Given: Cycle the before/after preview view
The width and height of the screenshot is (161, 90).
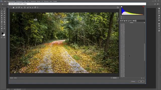Looking at the screenshot, I should pos(112,78).
